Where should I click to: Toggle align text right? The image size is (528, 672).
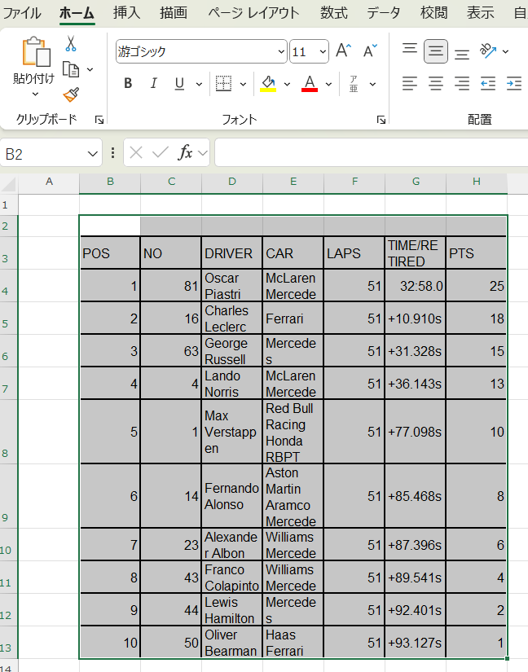(x=462, y=84)
